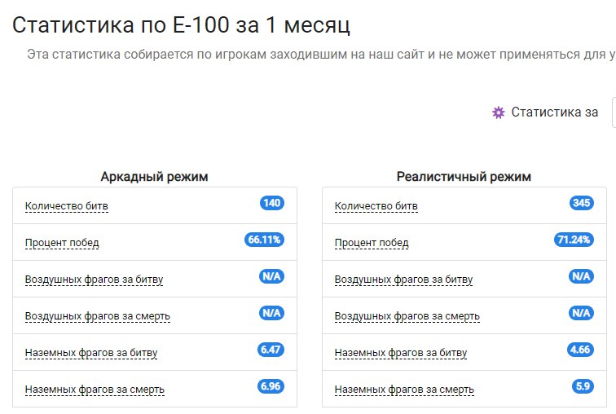Screen dimensions: 616x414
Task: Click Воздушных фрагов за битву in Реалистичный режим
Action: click(403, 280)
